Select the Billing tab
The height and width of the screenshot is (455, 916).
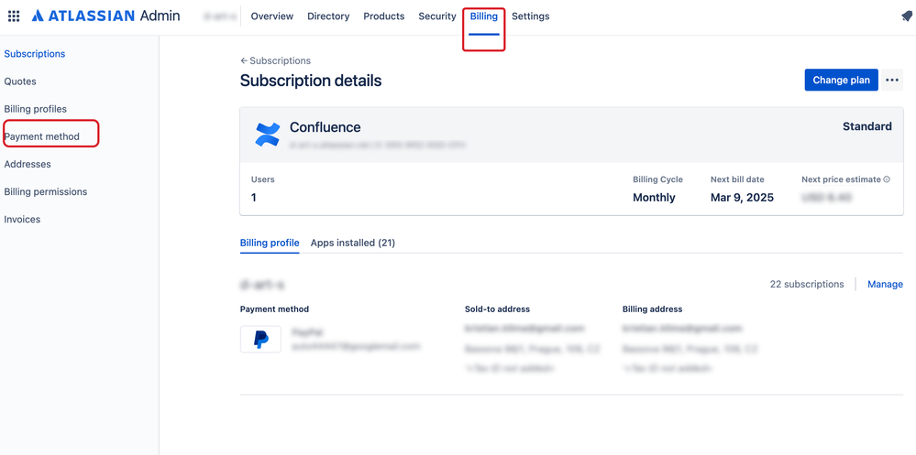pos(484,16)
